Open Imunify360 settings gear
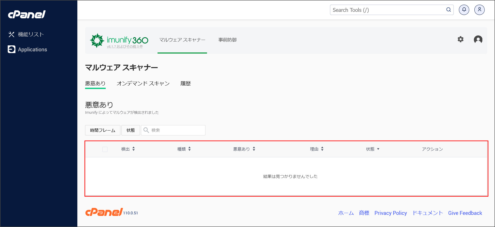The height and width of the screenshot is (227, 495). tap(460, 39)
